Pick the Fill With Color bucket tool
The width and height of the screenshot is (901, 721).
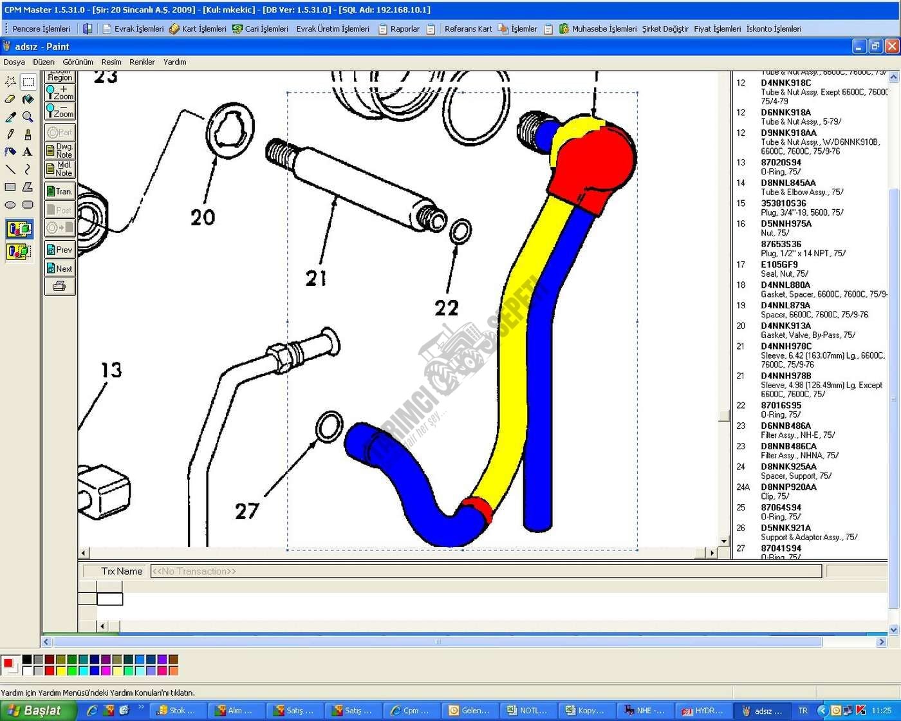pos(28,99)
